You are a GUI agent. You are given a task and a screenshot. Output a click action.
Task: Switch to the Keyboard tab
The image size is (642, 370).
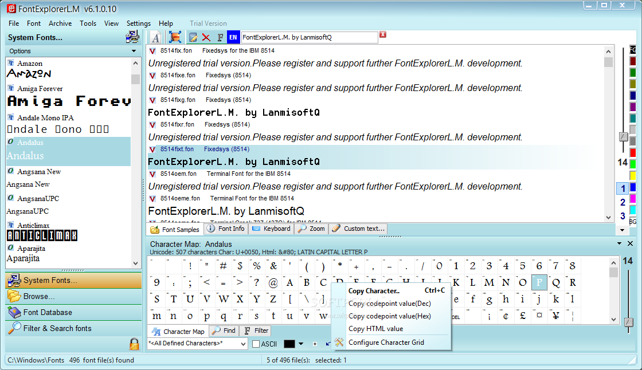[x=272, y=229]
